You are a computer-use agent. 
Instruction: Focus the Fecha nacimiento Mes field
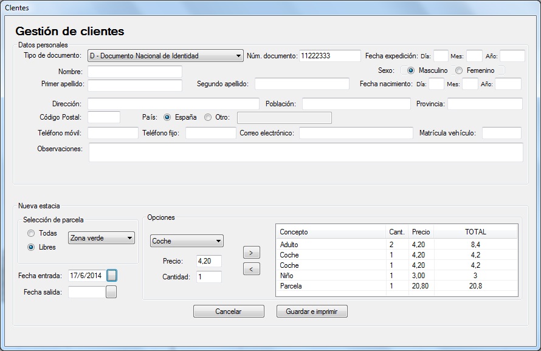tap(470, 84)
